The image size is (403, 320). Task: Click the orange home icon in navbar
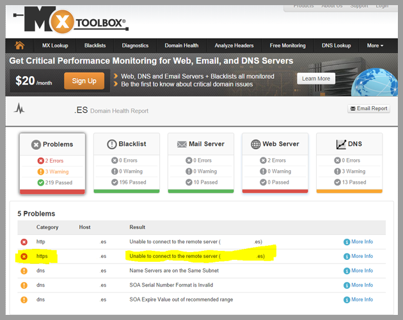[x=20, y=45]
